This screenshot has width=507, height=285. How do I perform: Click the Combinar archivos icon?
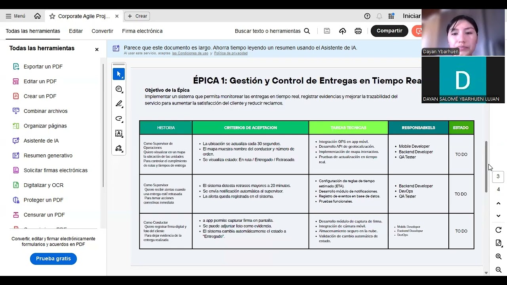(16, 111)
